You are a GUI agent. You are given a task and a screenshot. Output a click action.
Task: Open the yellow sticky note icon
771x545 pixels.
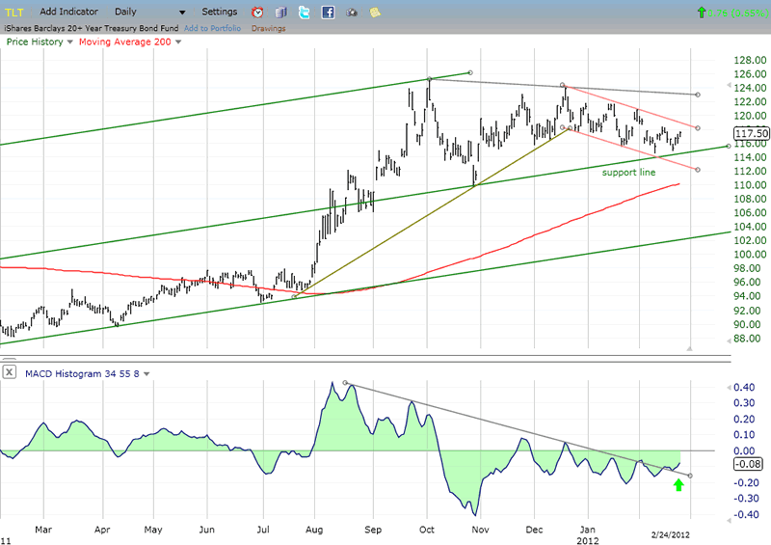pyautogui.click(x=374, y=13)
